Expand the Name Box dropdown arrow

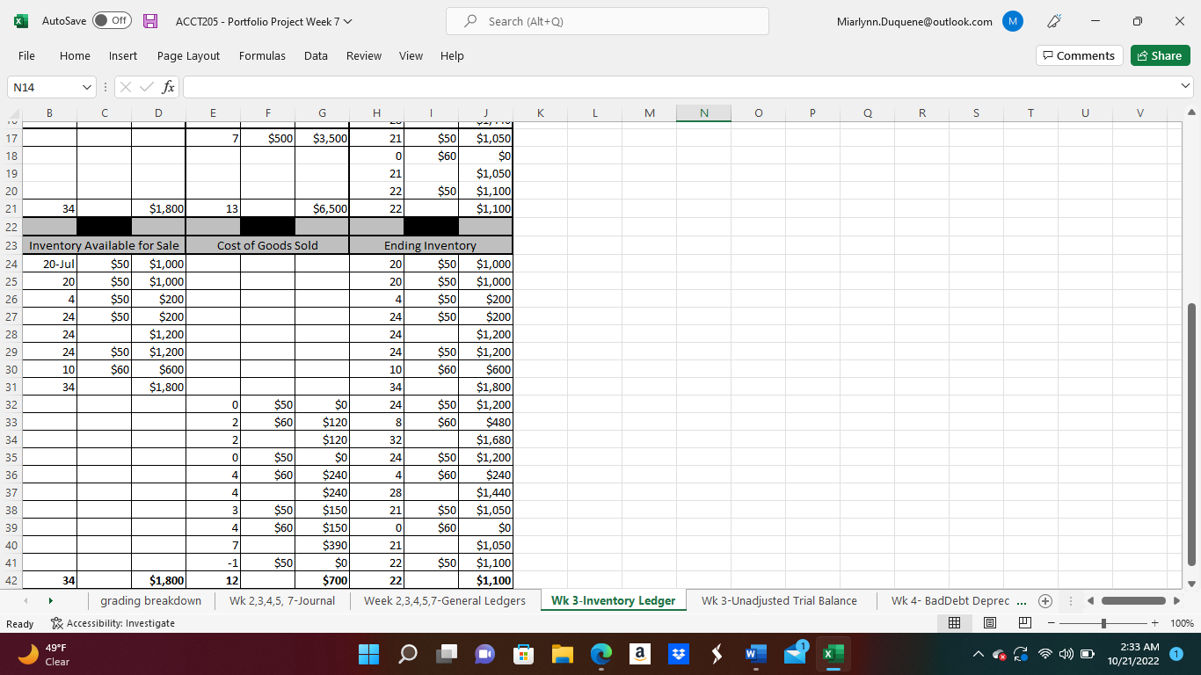86,87
